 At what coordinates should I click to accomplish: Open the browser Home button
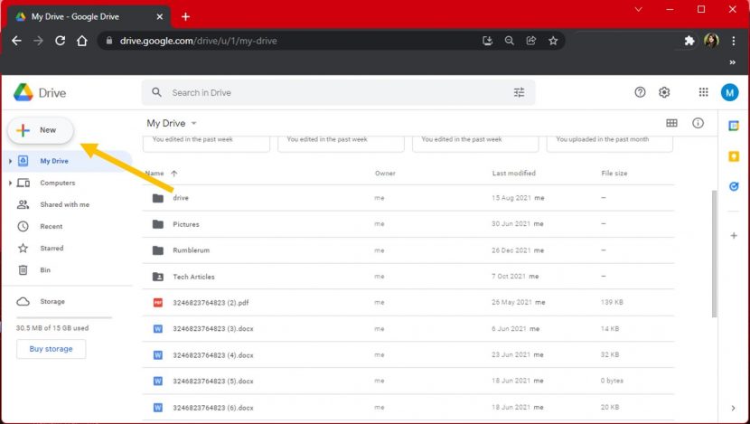82,41
